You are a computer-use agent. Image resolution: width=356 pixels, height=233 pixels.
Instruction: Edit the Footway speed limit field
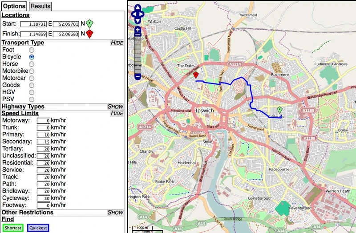tap(44, 205)
